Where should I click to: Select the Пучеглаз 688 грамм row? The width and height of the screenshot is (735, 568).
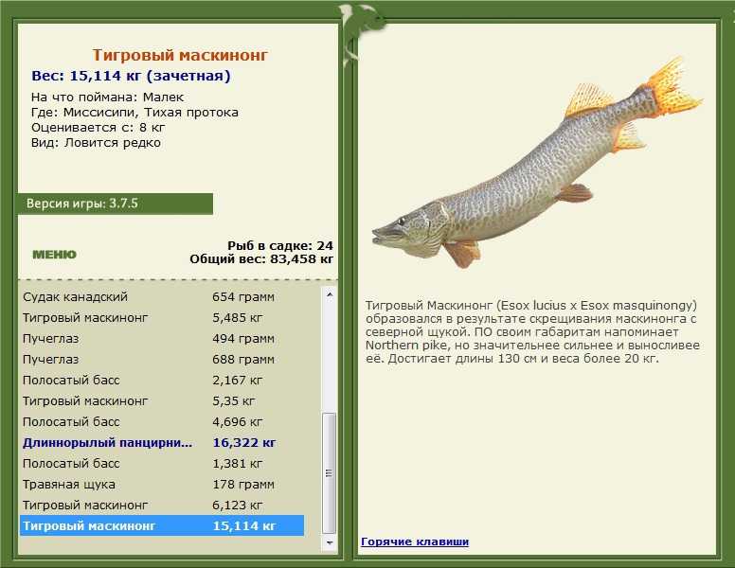point(162,360)
